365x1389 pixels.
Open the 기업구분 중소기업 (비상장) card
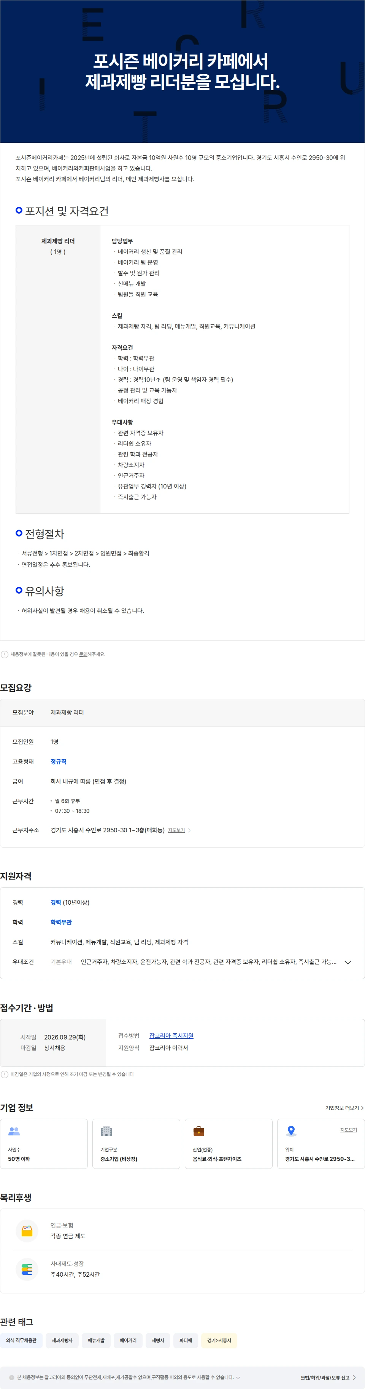point(136,1143)
